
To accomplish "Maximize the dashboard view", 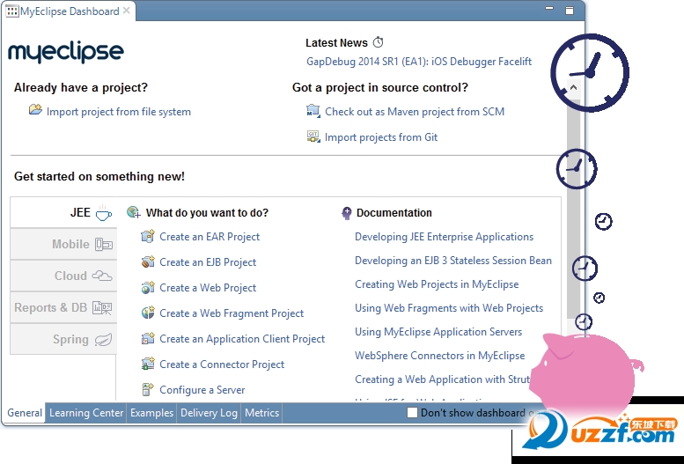I will click(x=570, y=11).
